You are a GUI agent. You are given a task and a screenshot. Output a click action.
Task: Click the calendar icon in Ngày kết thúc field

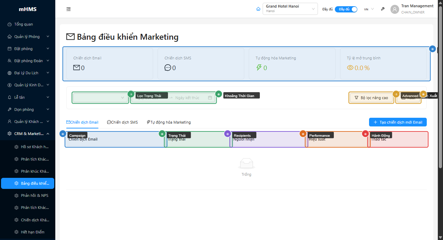[210, 98]
